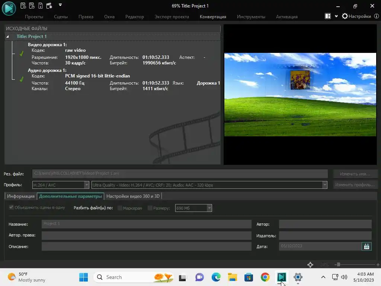
Task: Click the Изменить имя... button
Action: [x=355, y=174]
